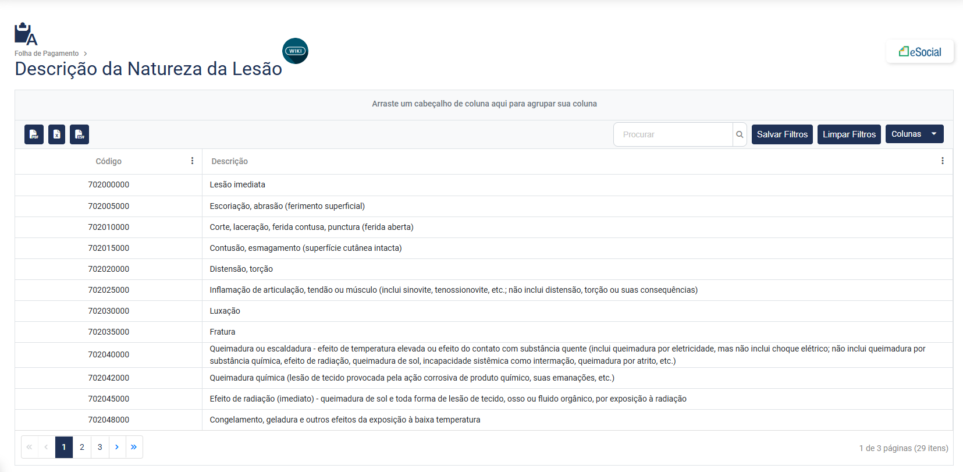Go to the next page arrow
This screenshot has height=472, width=963.
pyautogui.click(x=117, y=447)
